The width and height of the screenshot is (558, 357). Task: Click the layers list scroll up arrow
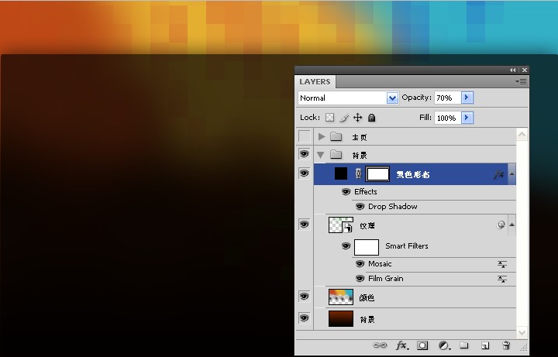click(x=522, y=135)
